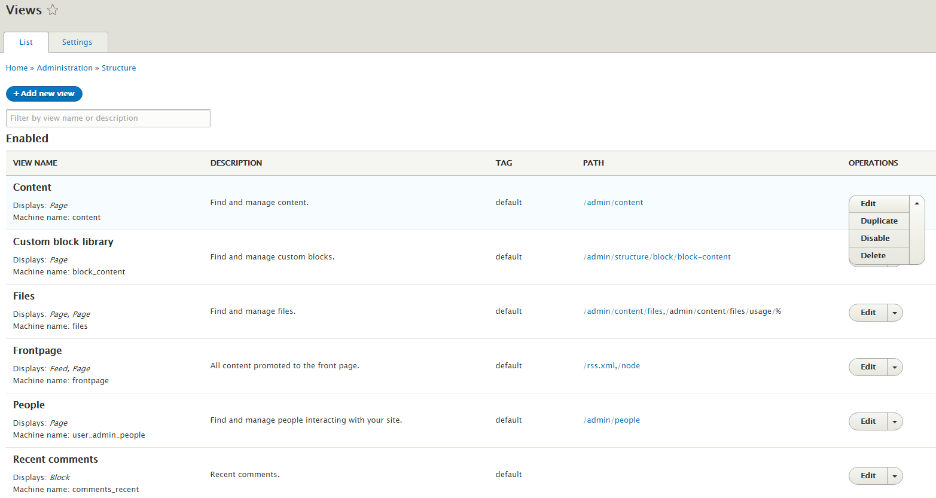Focus the filter by view name field

tap(108, 118)
